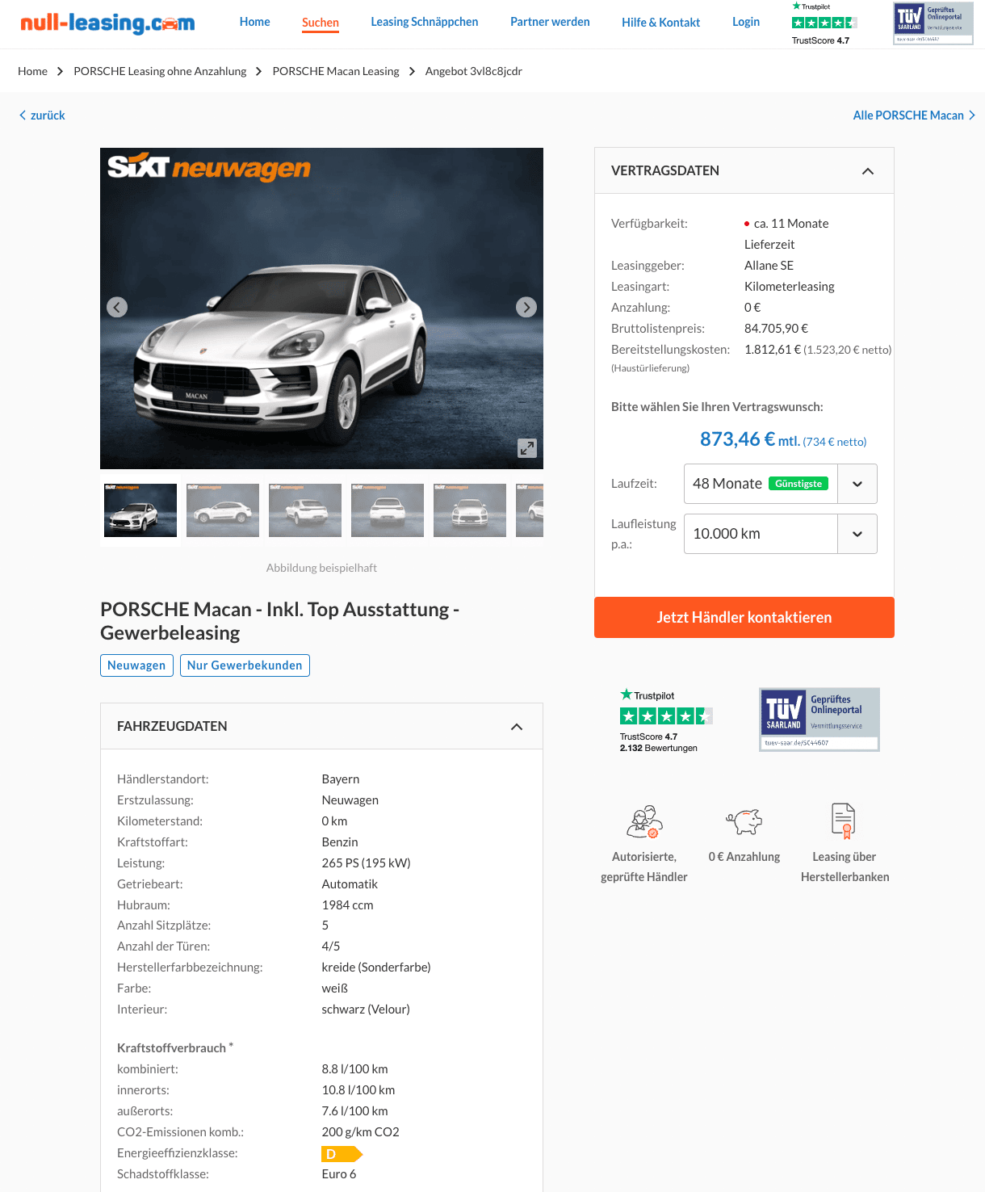Click the authorised dealers icon

(644, 821)
